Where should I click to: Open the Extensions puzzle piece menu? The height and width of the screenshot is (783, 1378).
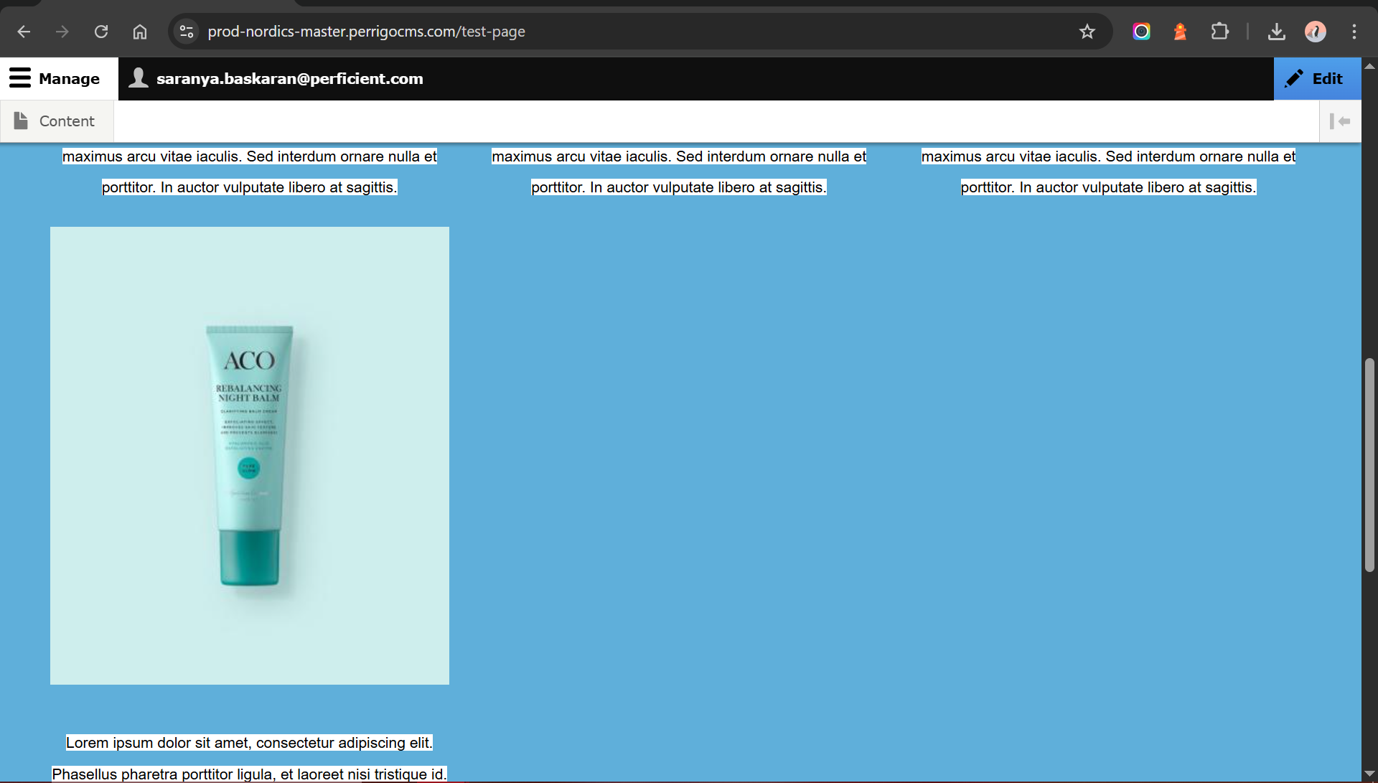coord(1219,32)
